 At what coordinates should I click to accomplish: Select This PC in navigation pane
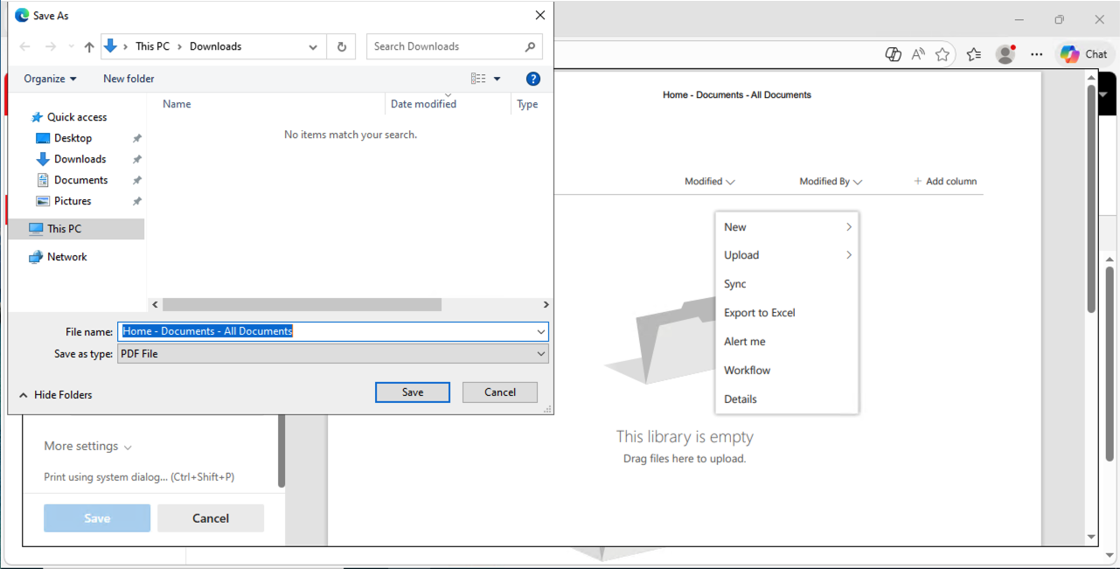[x=76, y=229]
